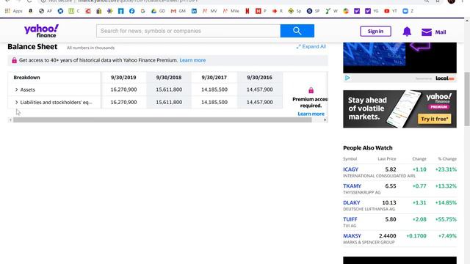
Task: Select the 9/30/2018 column header
Action: coord(169,78)
